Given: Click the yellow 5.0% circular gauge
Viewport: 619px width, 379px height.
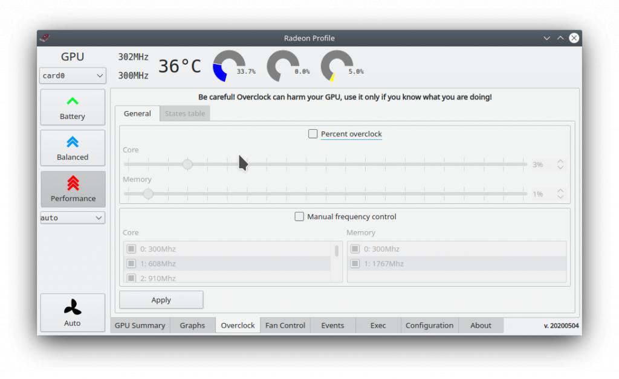Looking at the screenshot, I should [336, 66].
